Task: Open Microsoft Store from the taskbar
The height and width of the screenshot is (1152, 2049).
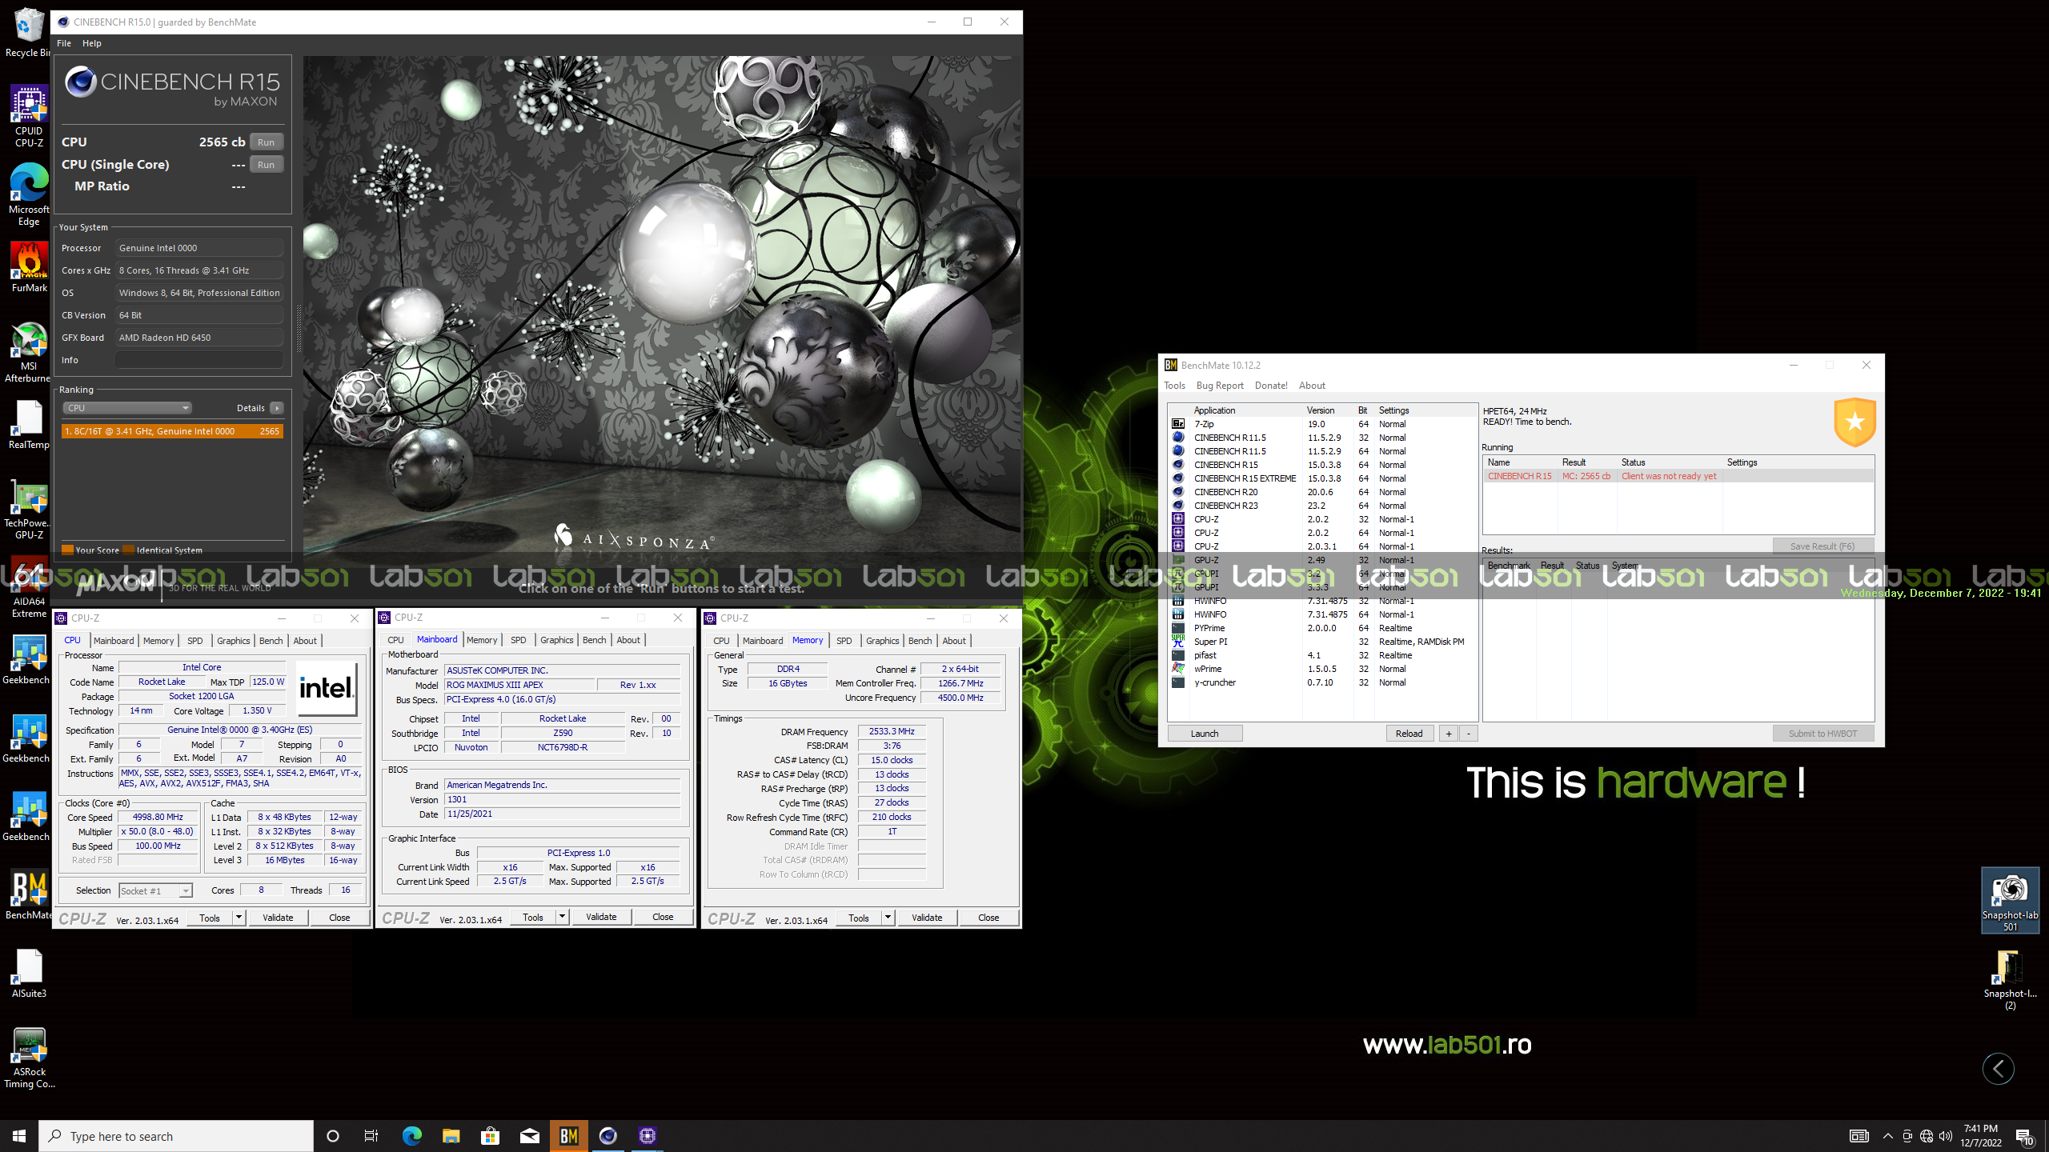Action: 491,1135
